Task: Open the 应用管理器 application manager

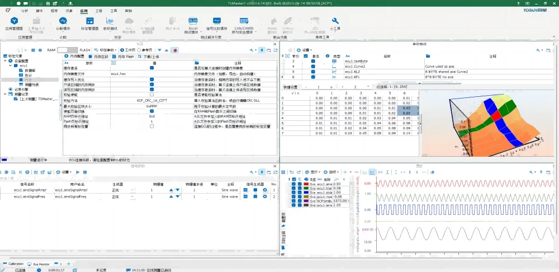Action: pyautogui.click(x=14, y=23)
